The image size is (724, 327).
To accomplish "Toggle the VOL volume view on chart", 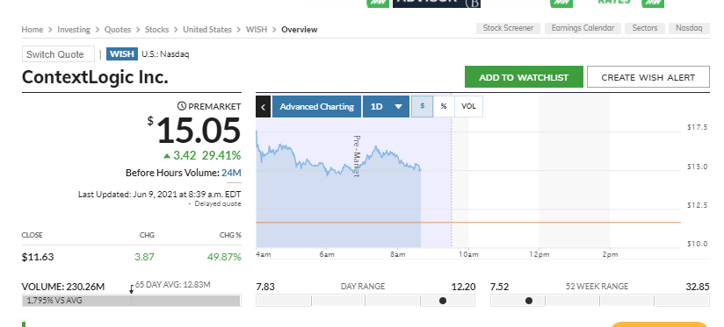I will [x=468, y=106].
